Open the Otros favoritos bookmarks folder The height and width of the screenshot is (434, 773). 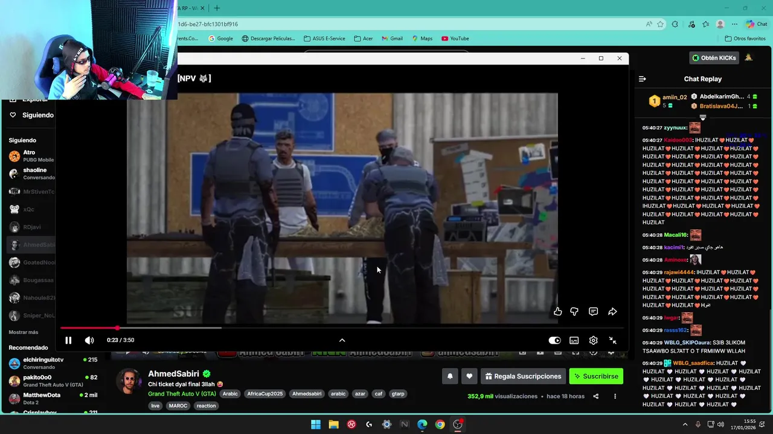(744, 39)
